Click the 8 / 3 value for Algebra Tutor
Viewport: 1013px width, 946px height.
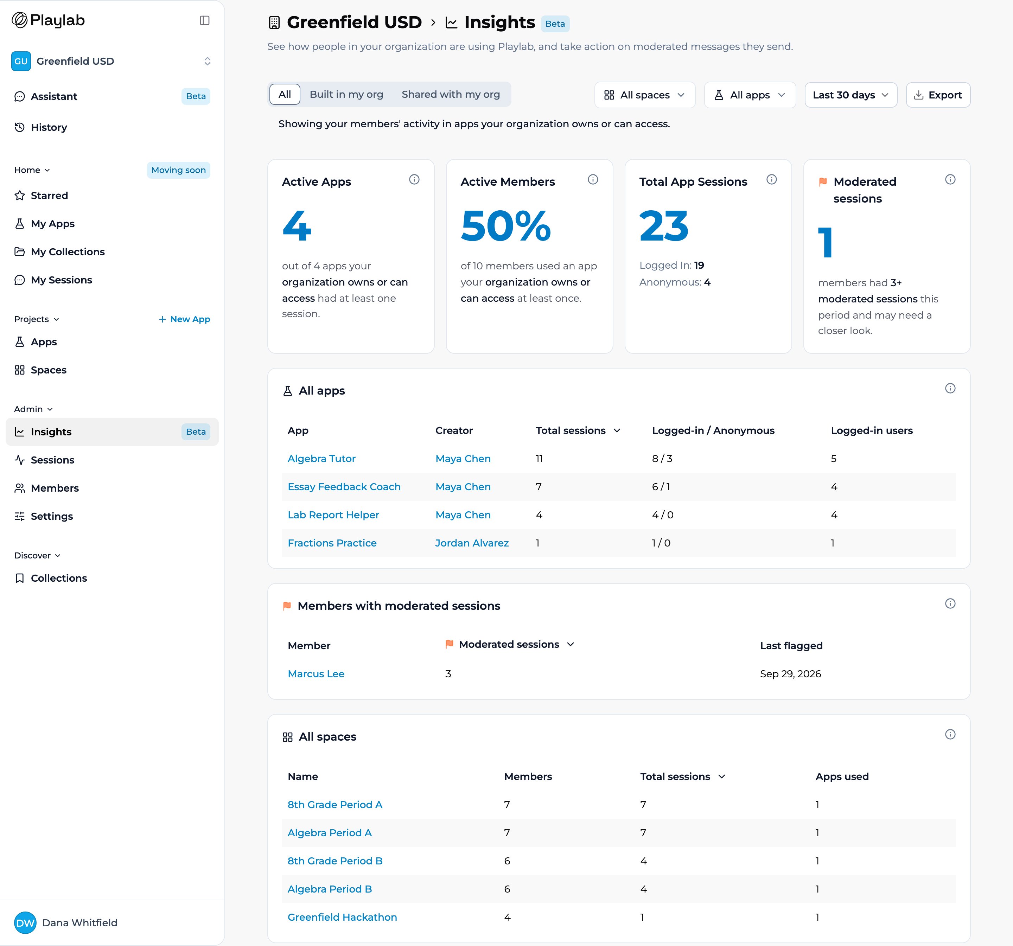662,459
